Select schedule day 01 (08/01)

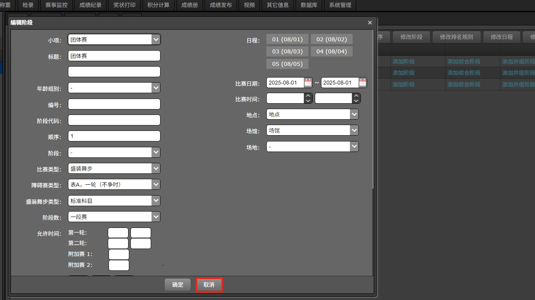[x=287, y=39]
